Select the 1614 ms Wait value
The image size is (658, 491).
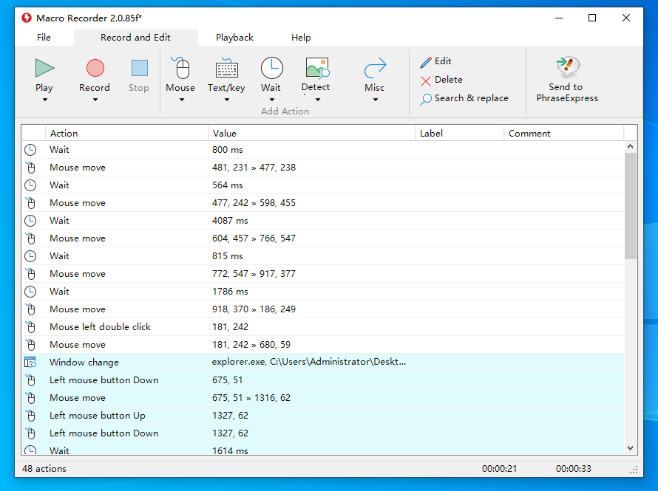point(230,451)
